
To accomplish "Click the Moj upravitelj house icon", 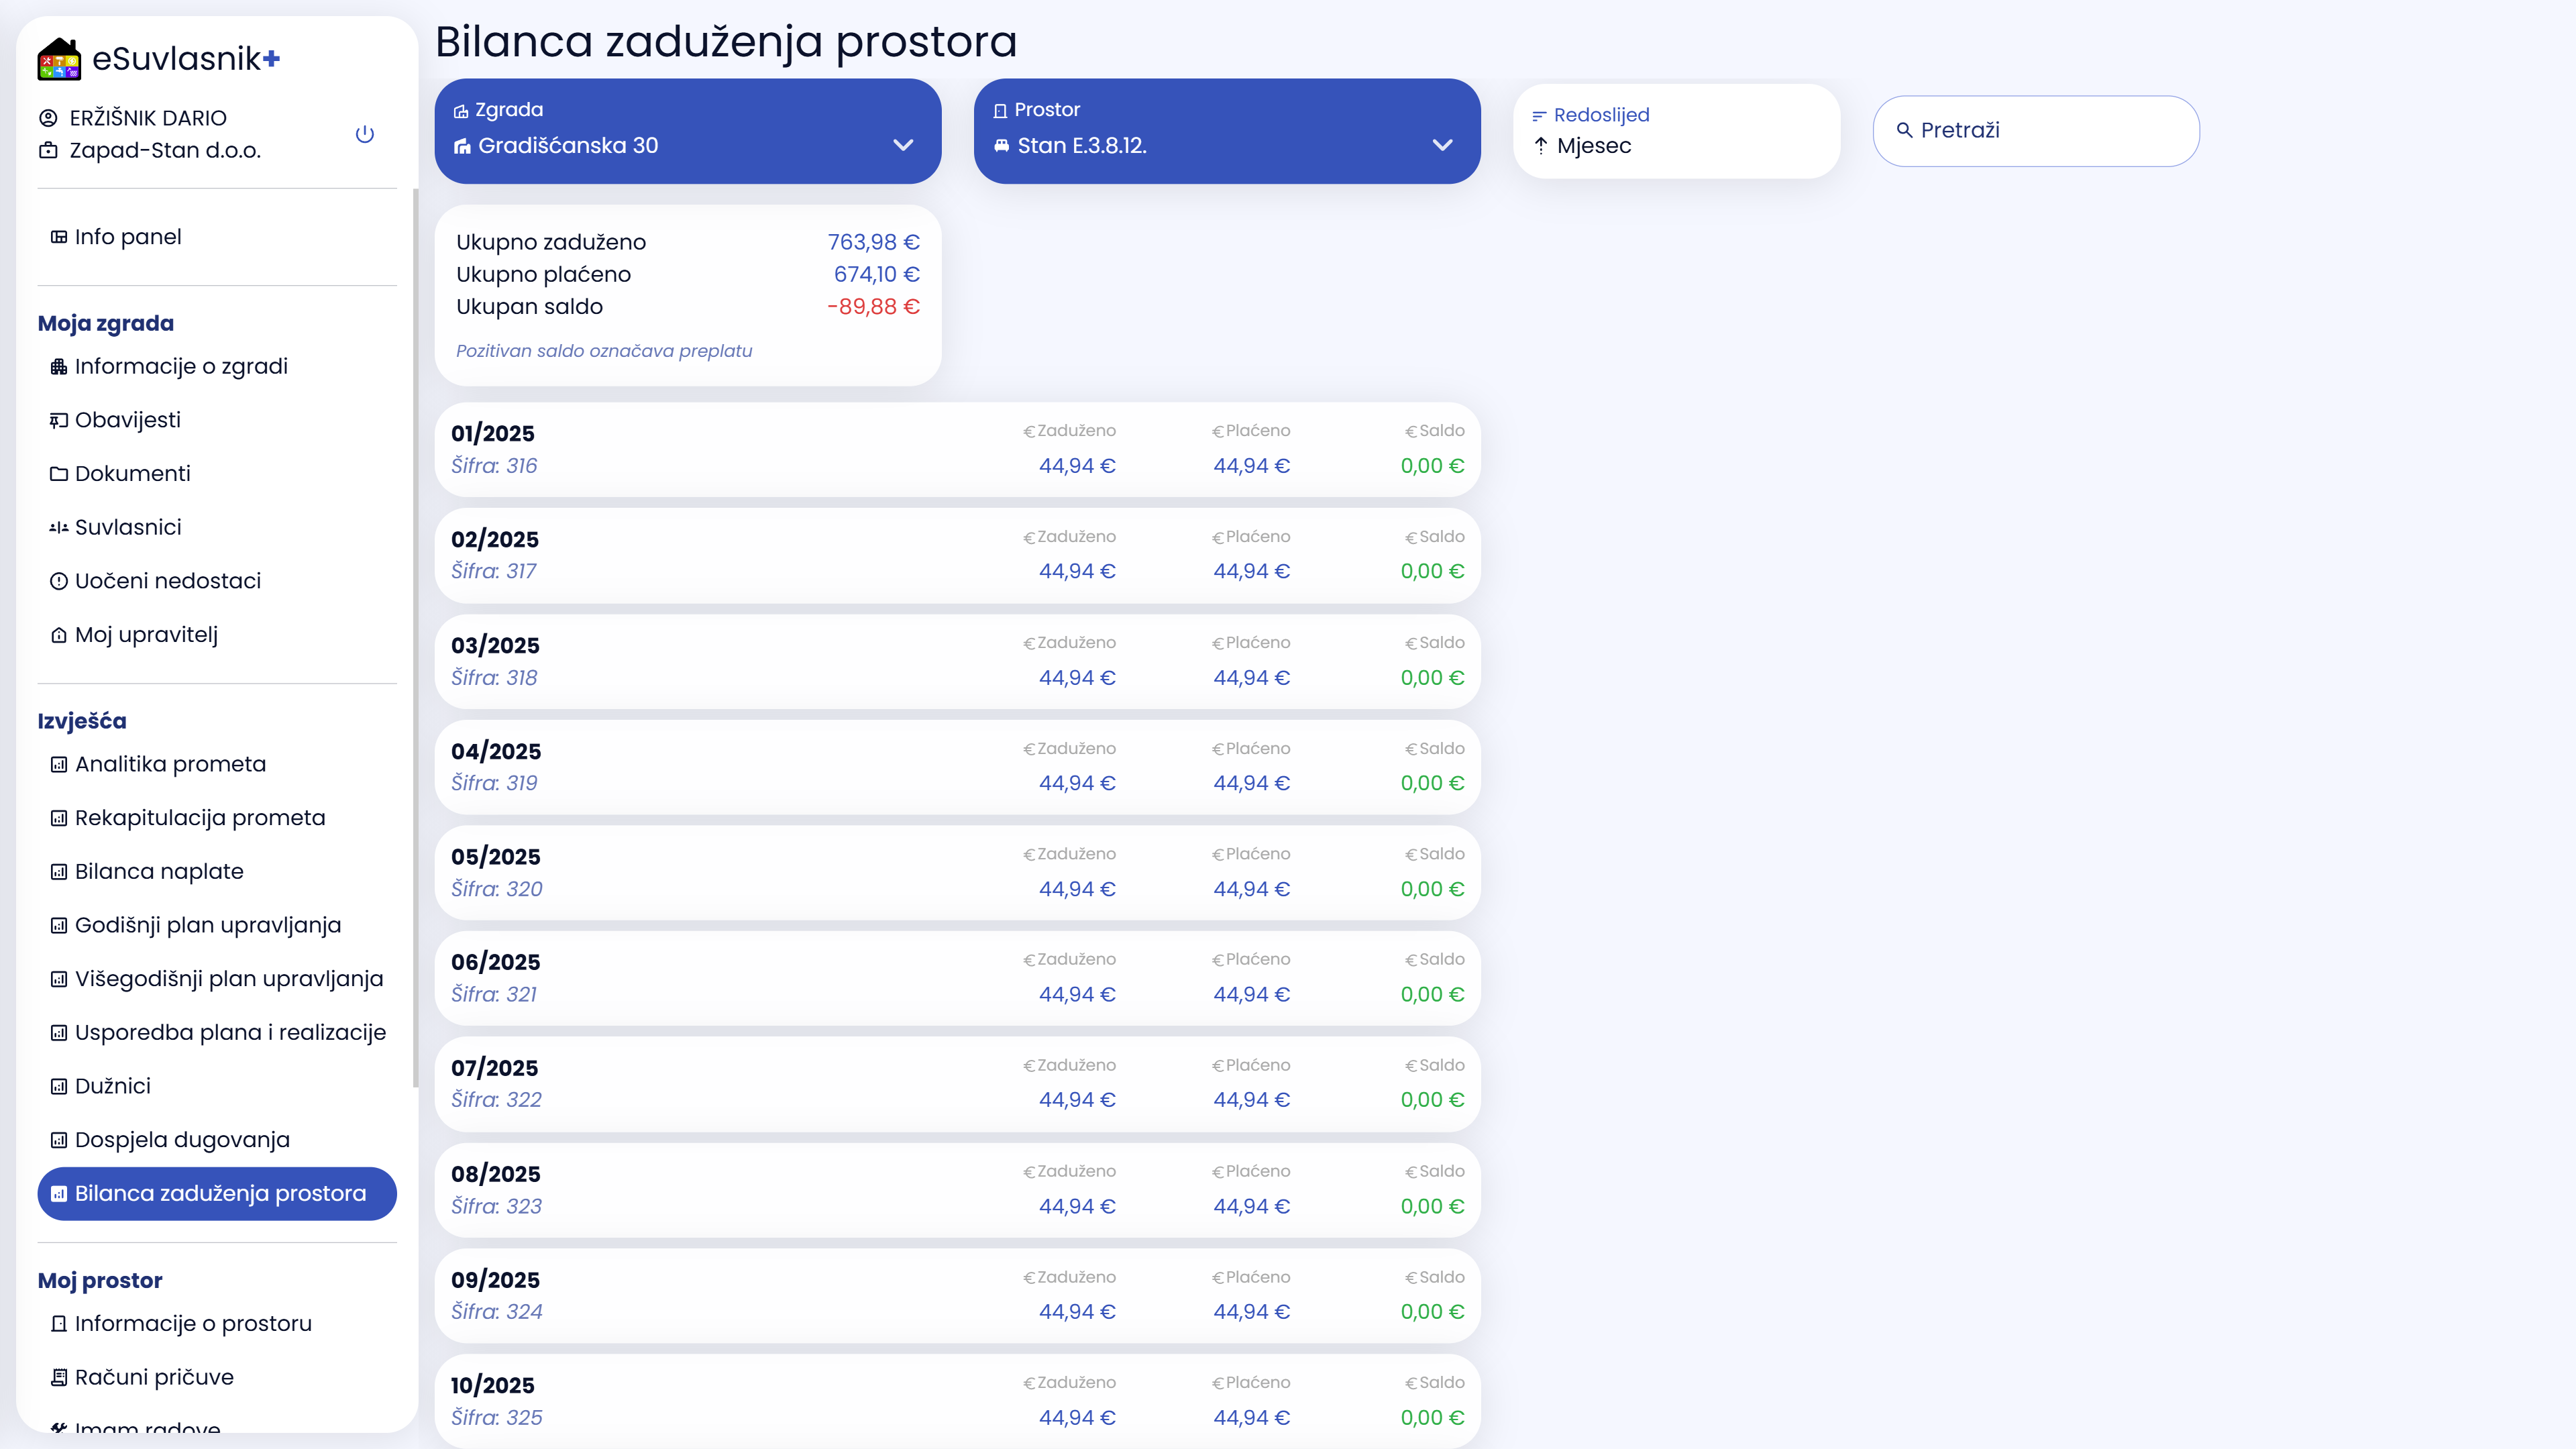I will [59, 635].
